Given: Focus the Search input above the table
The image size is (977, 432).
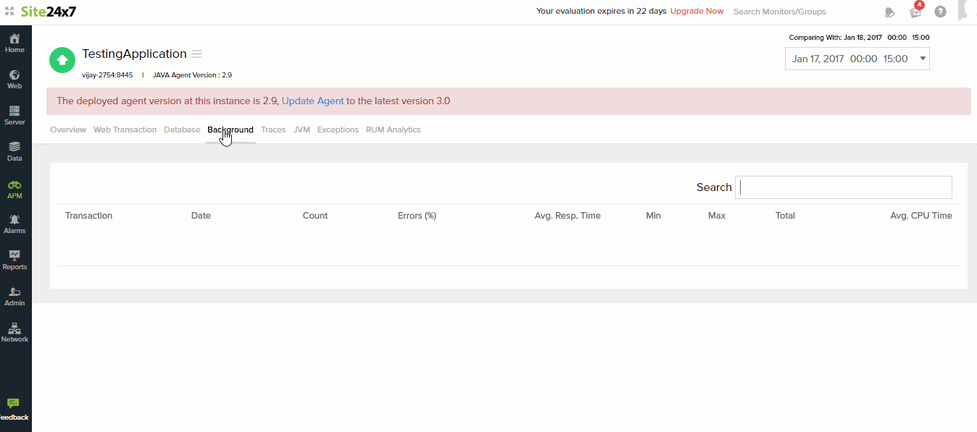Looking at the screenshot, I should (843, 187).
